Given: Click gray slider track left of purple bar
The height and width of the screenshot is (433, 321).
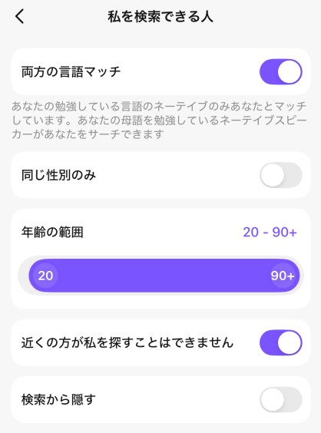Looking at the screenshot, I should point(23,276).
